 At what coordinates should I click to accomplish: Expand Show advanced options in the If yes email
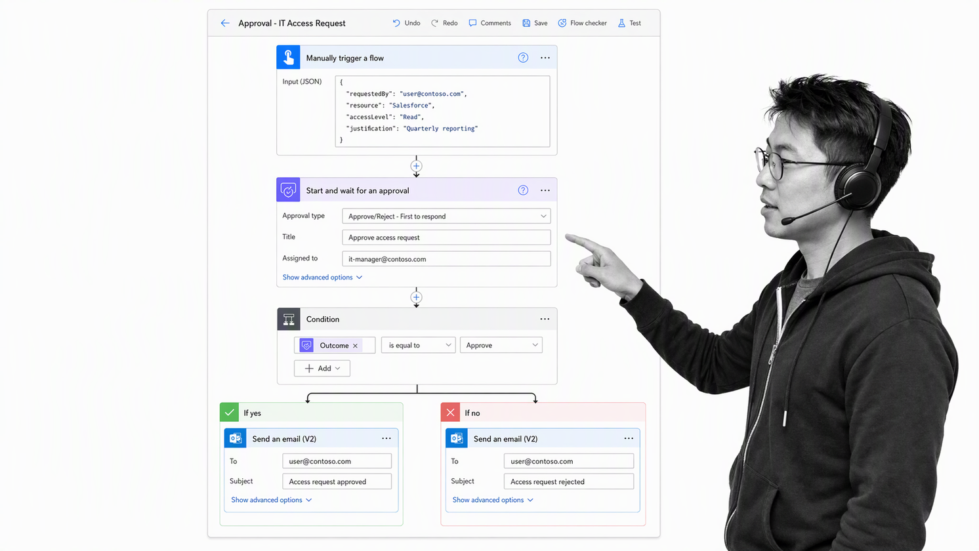[x=272, y=500]
